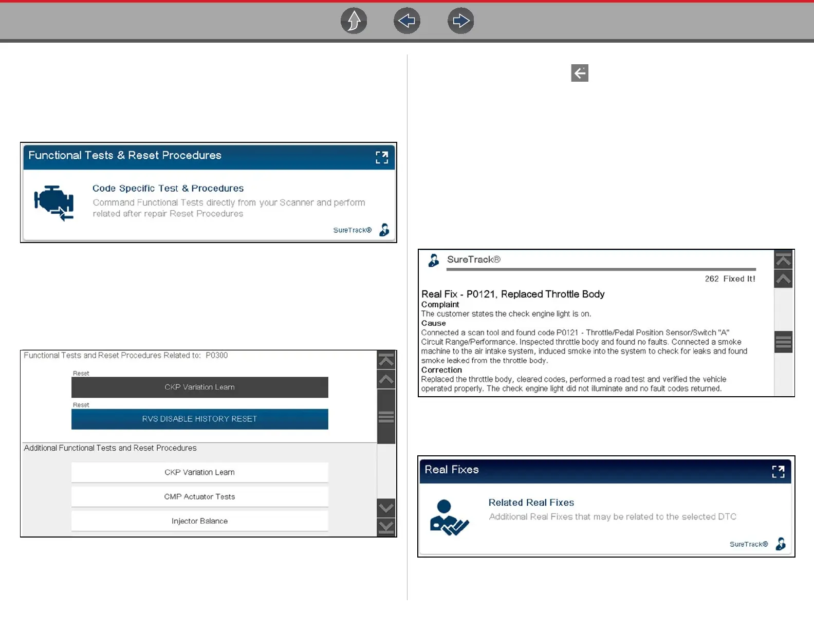814x629 pixels.
Task: Click the functional tests list scroll handle
Action: [x=386, y=417]
